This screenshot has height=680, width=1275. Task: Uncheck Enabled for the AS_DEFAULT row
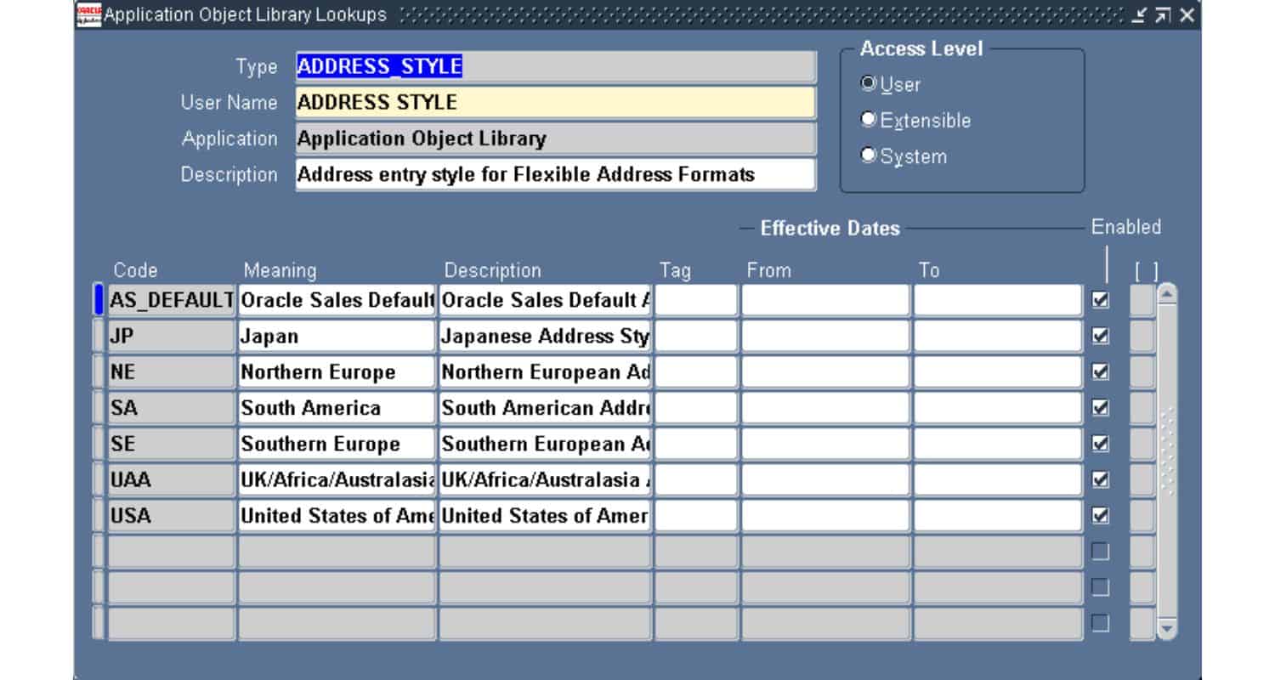click(x=1101, y=300)
